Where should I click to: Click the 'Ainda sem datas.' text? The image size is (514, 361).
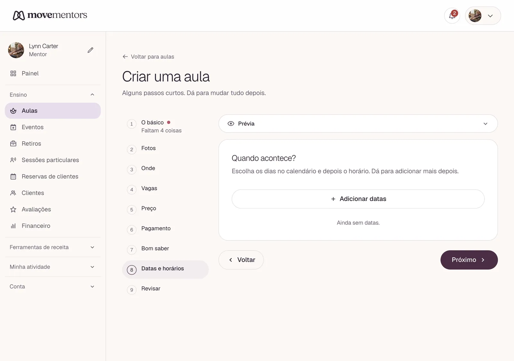click(358, 223)
